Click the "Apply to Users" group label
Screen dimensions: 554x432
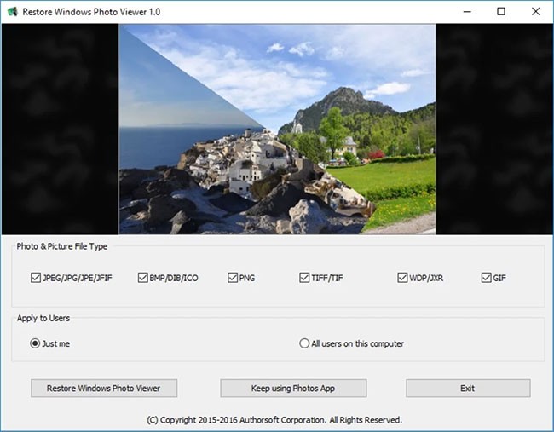(43, 318)
